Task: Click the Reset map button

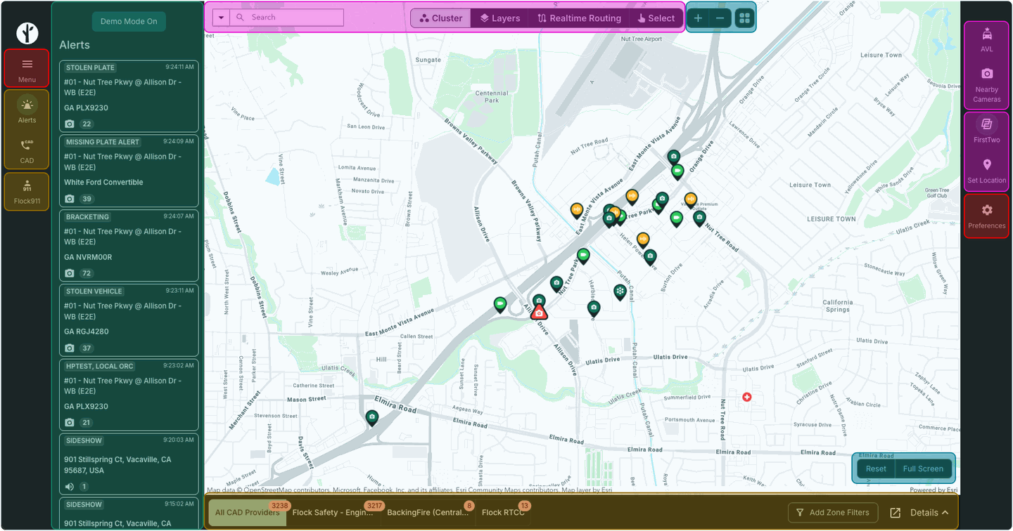Action: tap(876, 468)
